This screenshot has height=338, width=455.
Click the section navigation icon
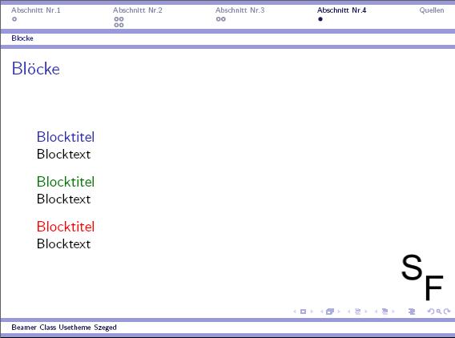coord(385,312)
